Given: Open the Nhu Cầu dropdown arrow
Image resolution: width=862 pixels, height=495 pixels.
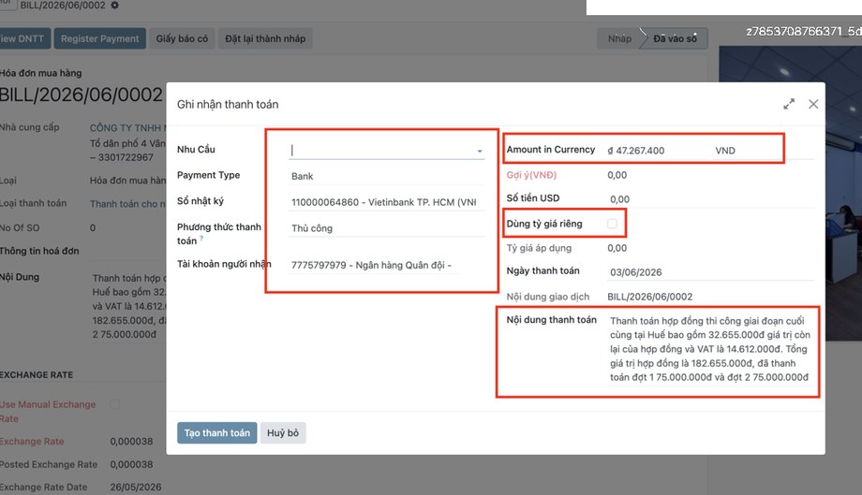Looking at the screenshot, I should click(x=480, y=151).
